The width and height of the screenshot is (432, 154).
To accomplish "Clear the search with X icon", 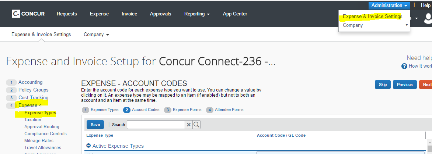I will (189, 125).
